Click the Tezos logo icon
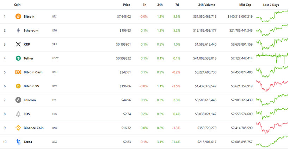Screen dimensions: 289x149 click(x=18, y=142)
